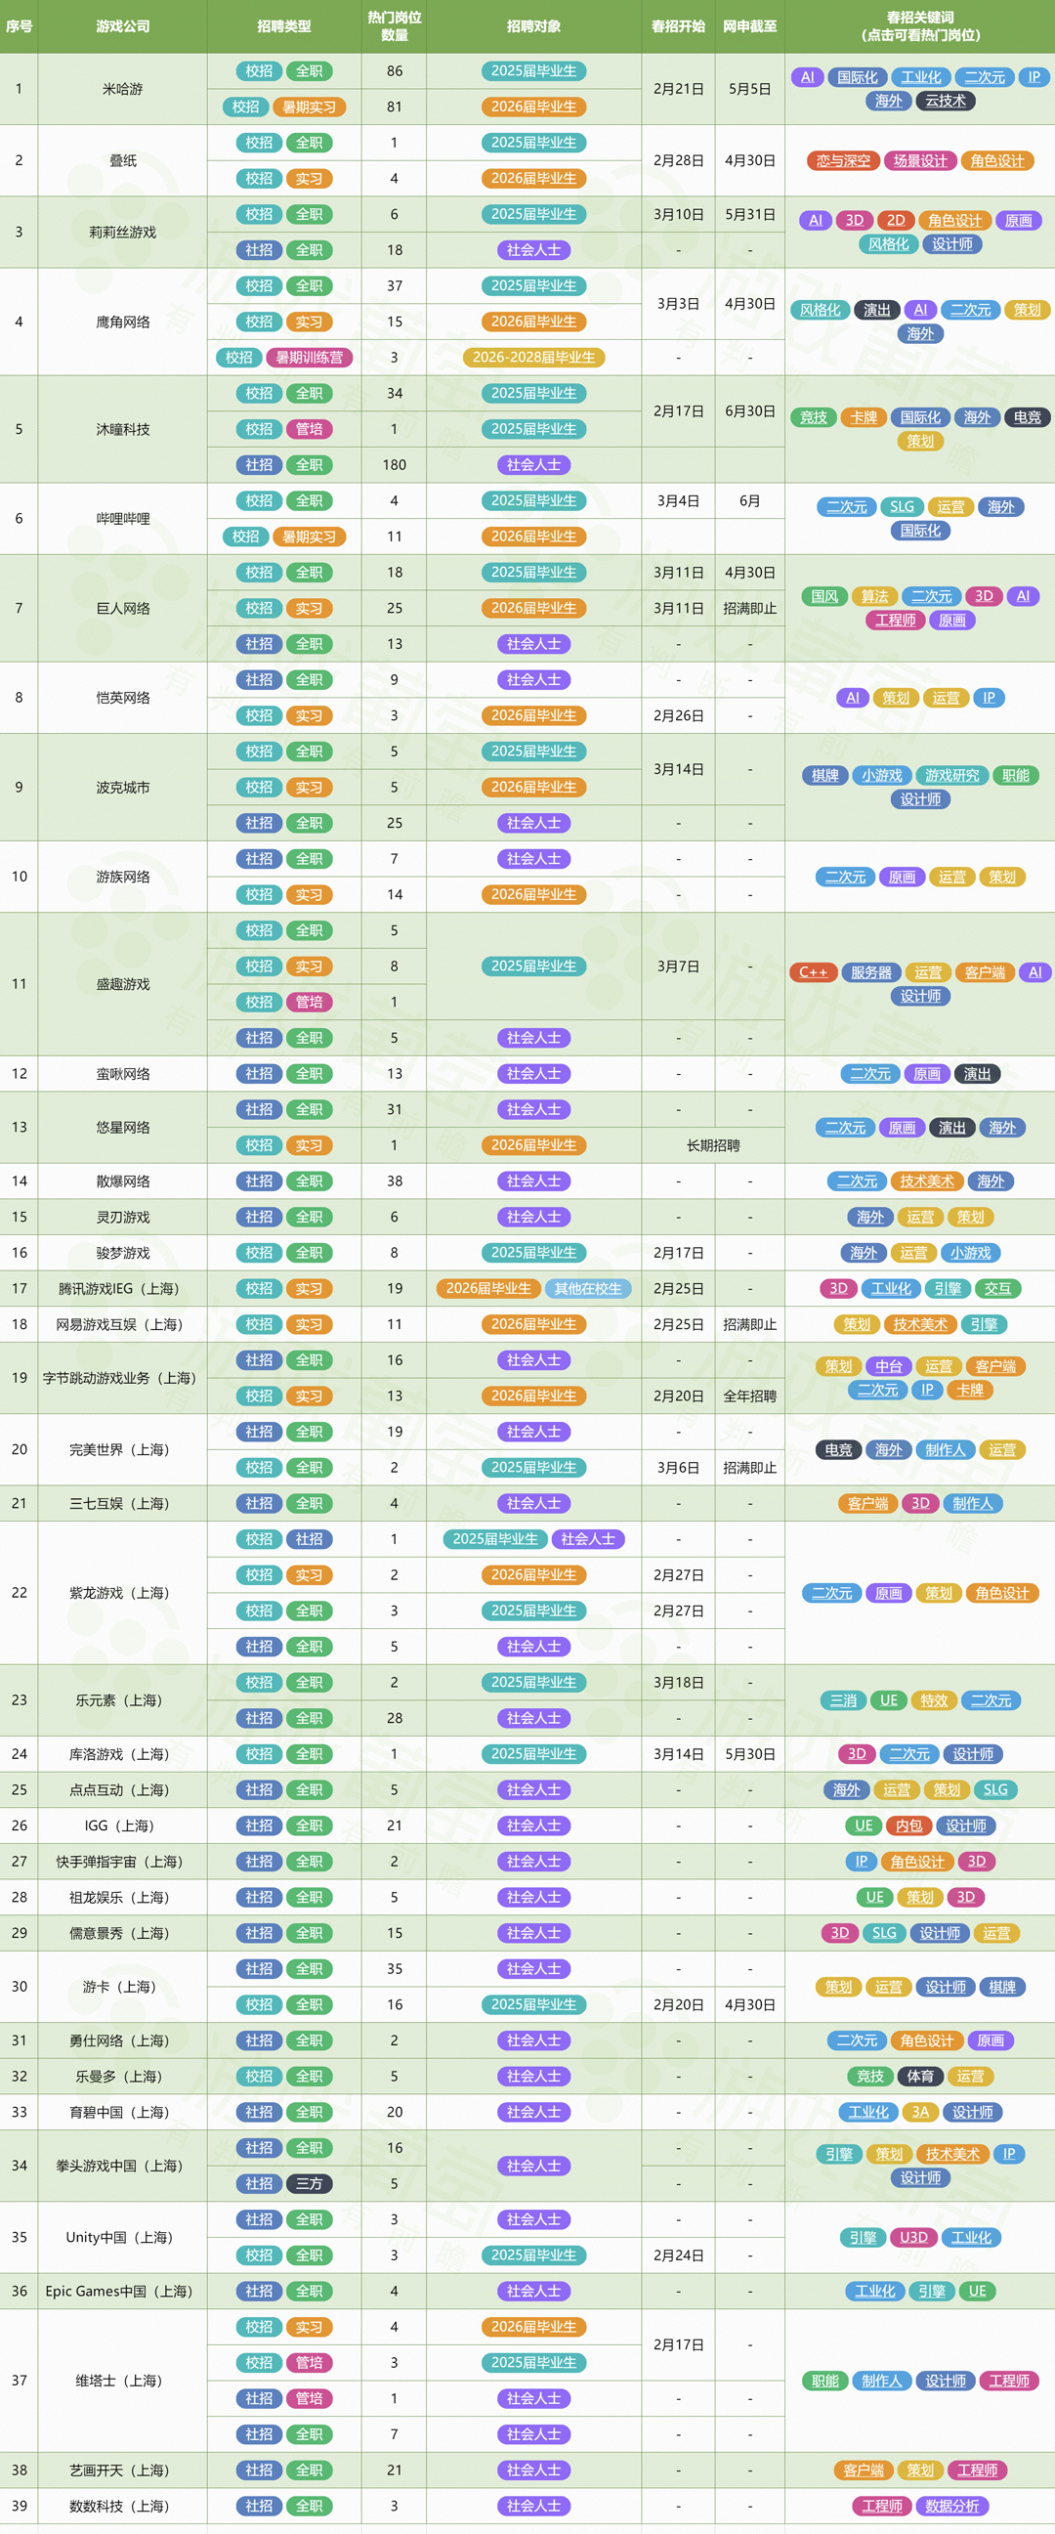Select the 拳头游戏中国（上海） company cell
The width and height of the screenshot is (1055, 2534).
[x=123, y=2166]
